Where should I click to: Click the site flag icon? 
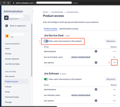(x=7, y=36)
